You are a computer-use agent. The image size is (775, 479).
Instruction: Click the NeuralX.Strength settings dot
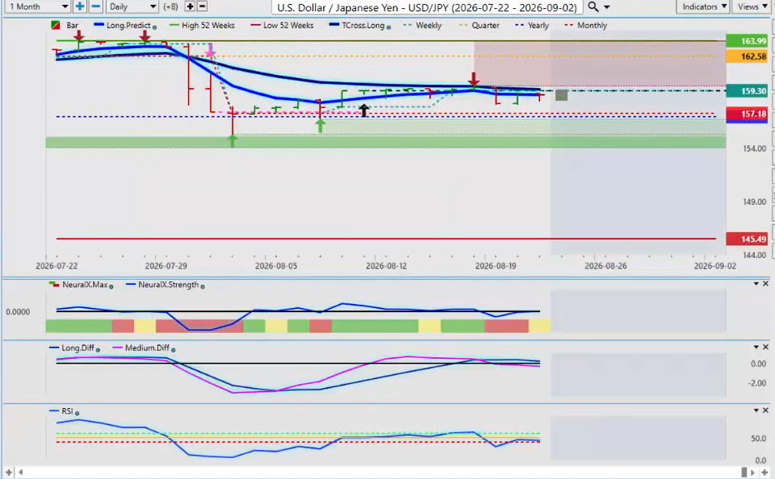203,286
